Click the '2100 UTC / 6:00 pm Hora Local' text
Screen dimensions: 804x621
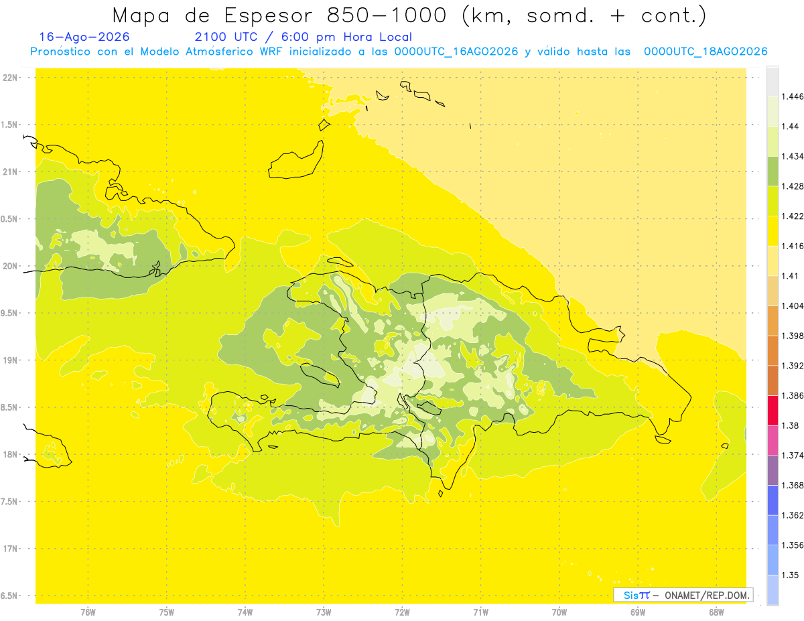pyautogui.click(x=304, y=37)
